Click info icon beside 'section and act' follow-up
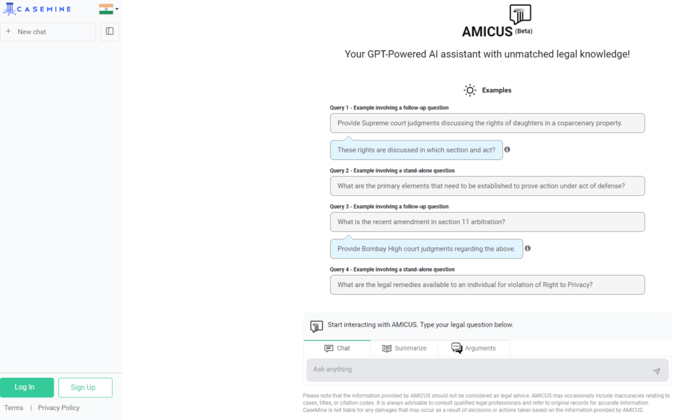The width and height of the screenshot is (686, 420). (x=507, y=150)
